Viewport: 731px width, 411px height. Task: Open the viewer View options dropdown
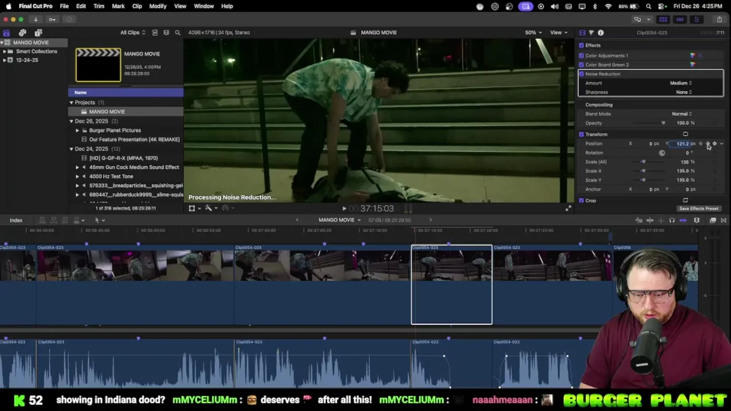tap(558, 33)
